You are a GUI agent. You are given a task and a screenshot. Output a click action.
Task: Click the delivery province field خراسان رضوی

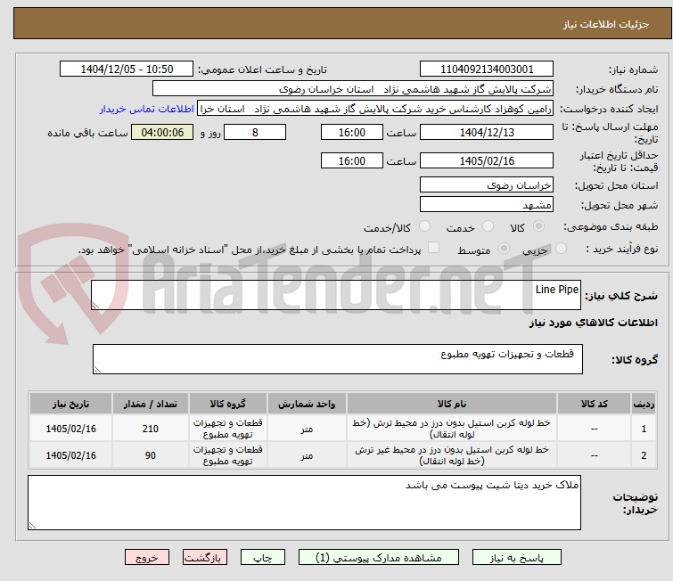(487, 185)
